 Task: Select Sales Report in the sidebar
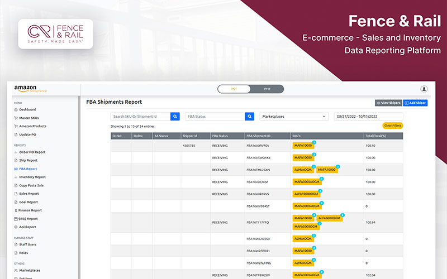(x=29, y=194)
